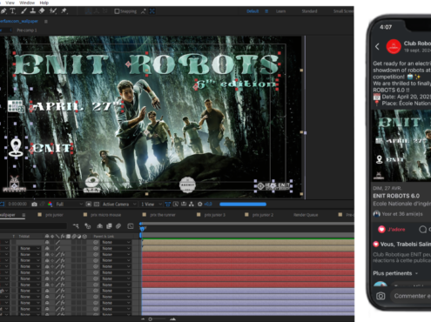Open the Graph Editor icon in timeline
Viewport: 431px width, 322px height.
131,226
